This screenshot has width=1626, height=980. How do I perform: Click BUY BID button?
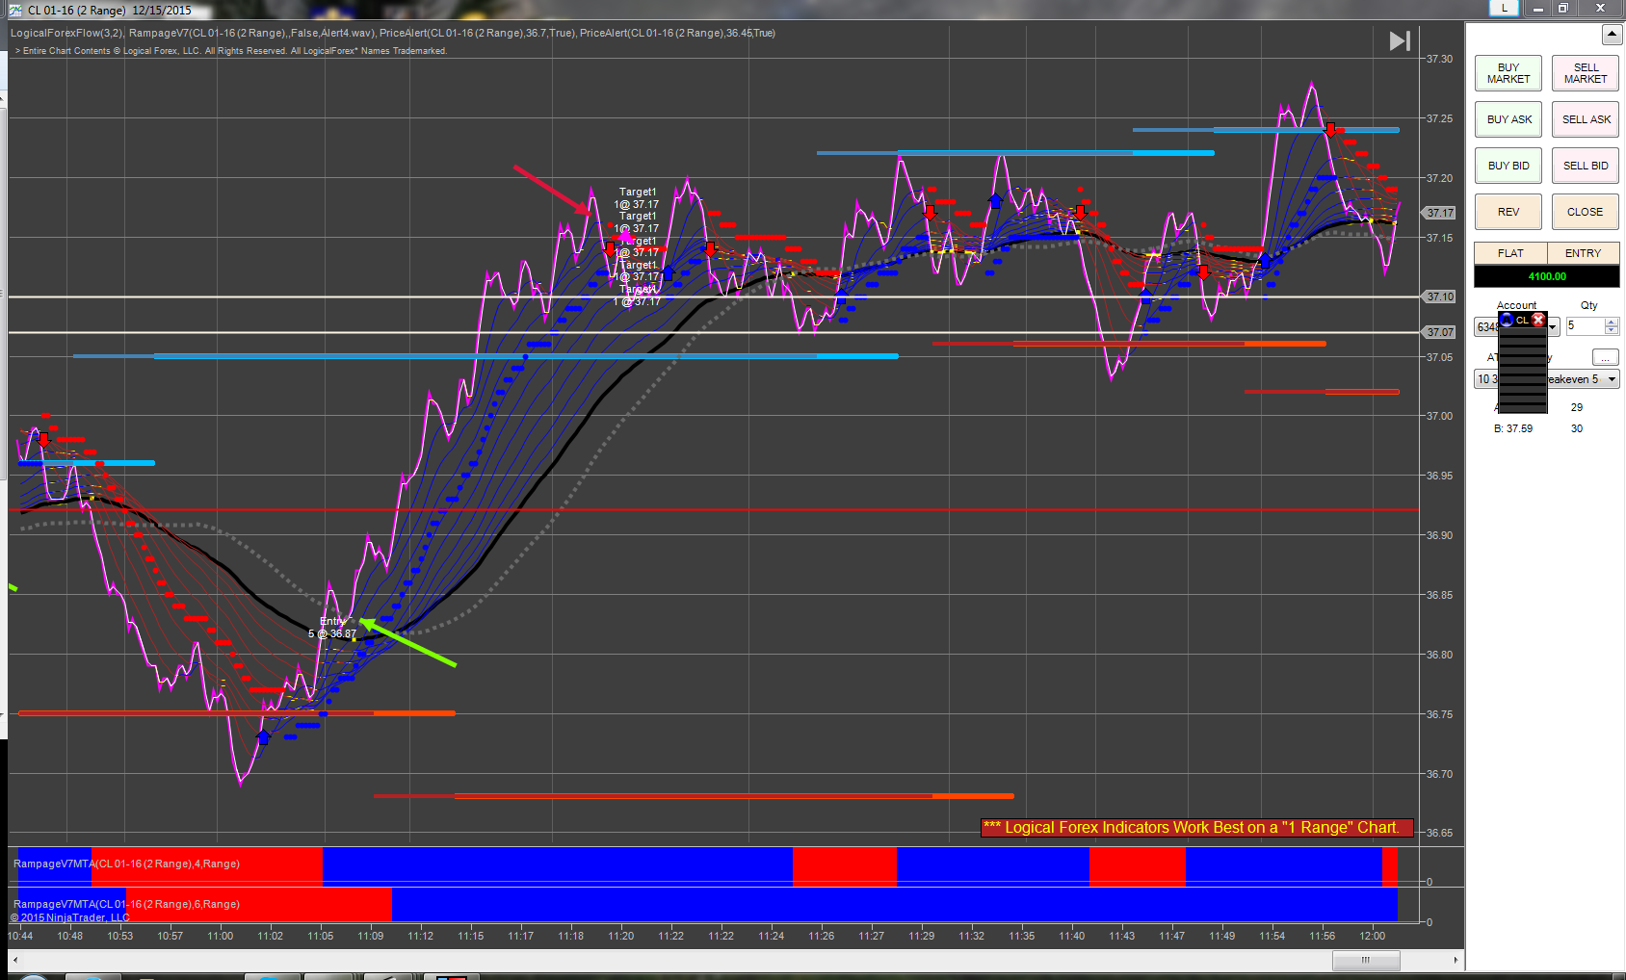[1508, 166]
